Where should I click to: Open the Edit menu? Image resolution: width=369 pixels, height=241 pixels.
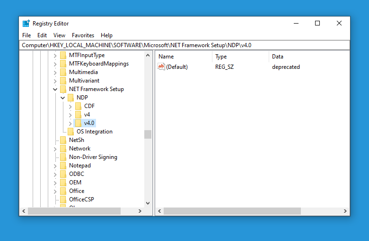(42, 35)
